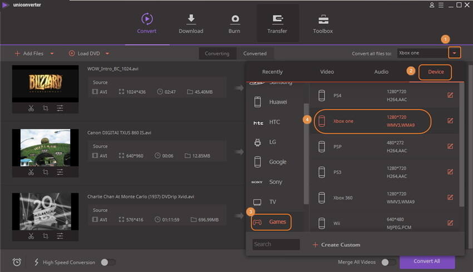Switch to the Converting tab
473x272 pixels.
(x=217, y=53)
